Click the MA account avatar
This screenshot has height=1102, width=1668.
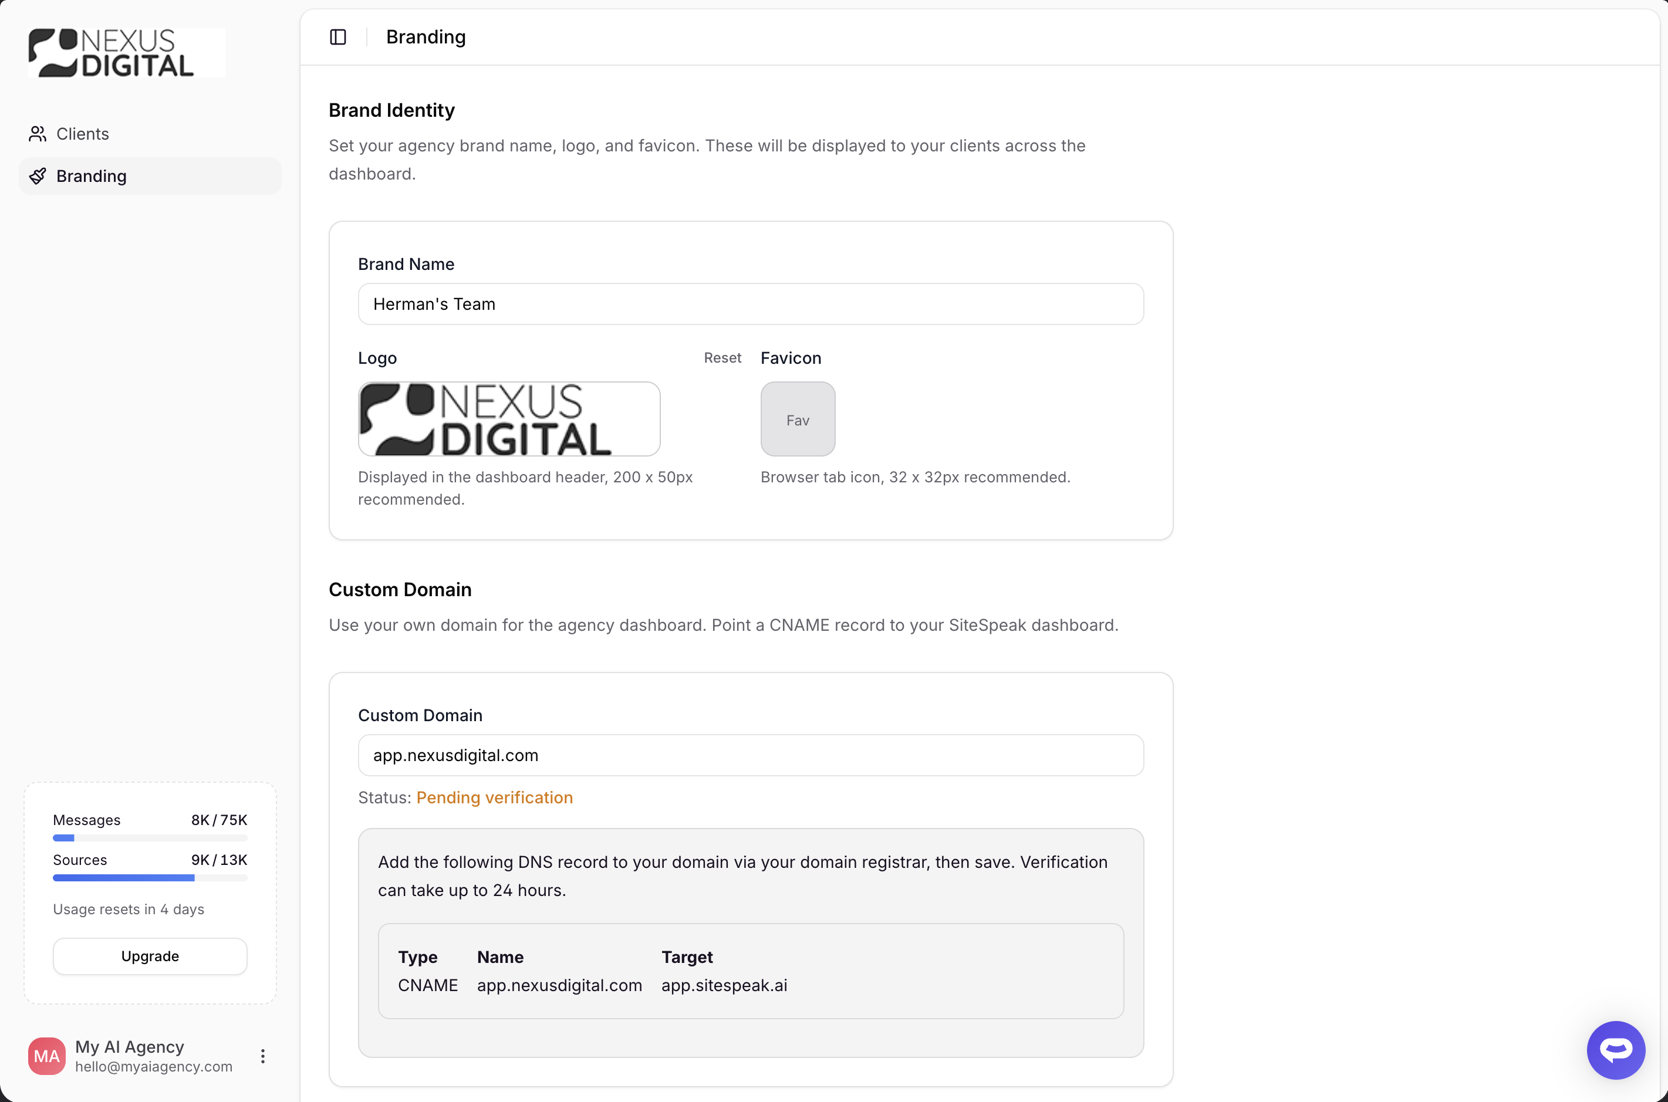point(46,1056)
